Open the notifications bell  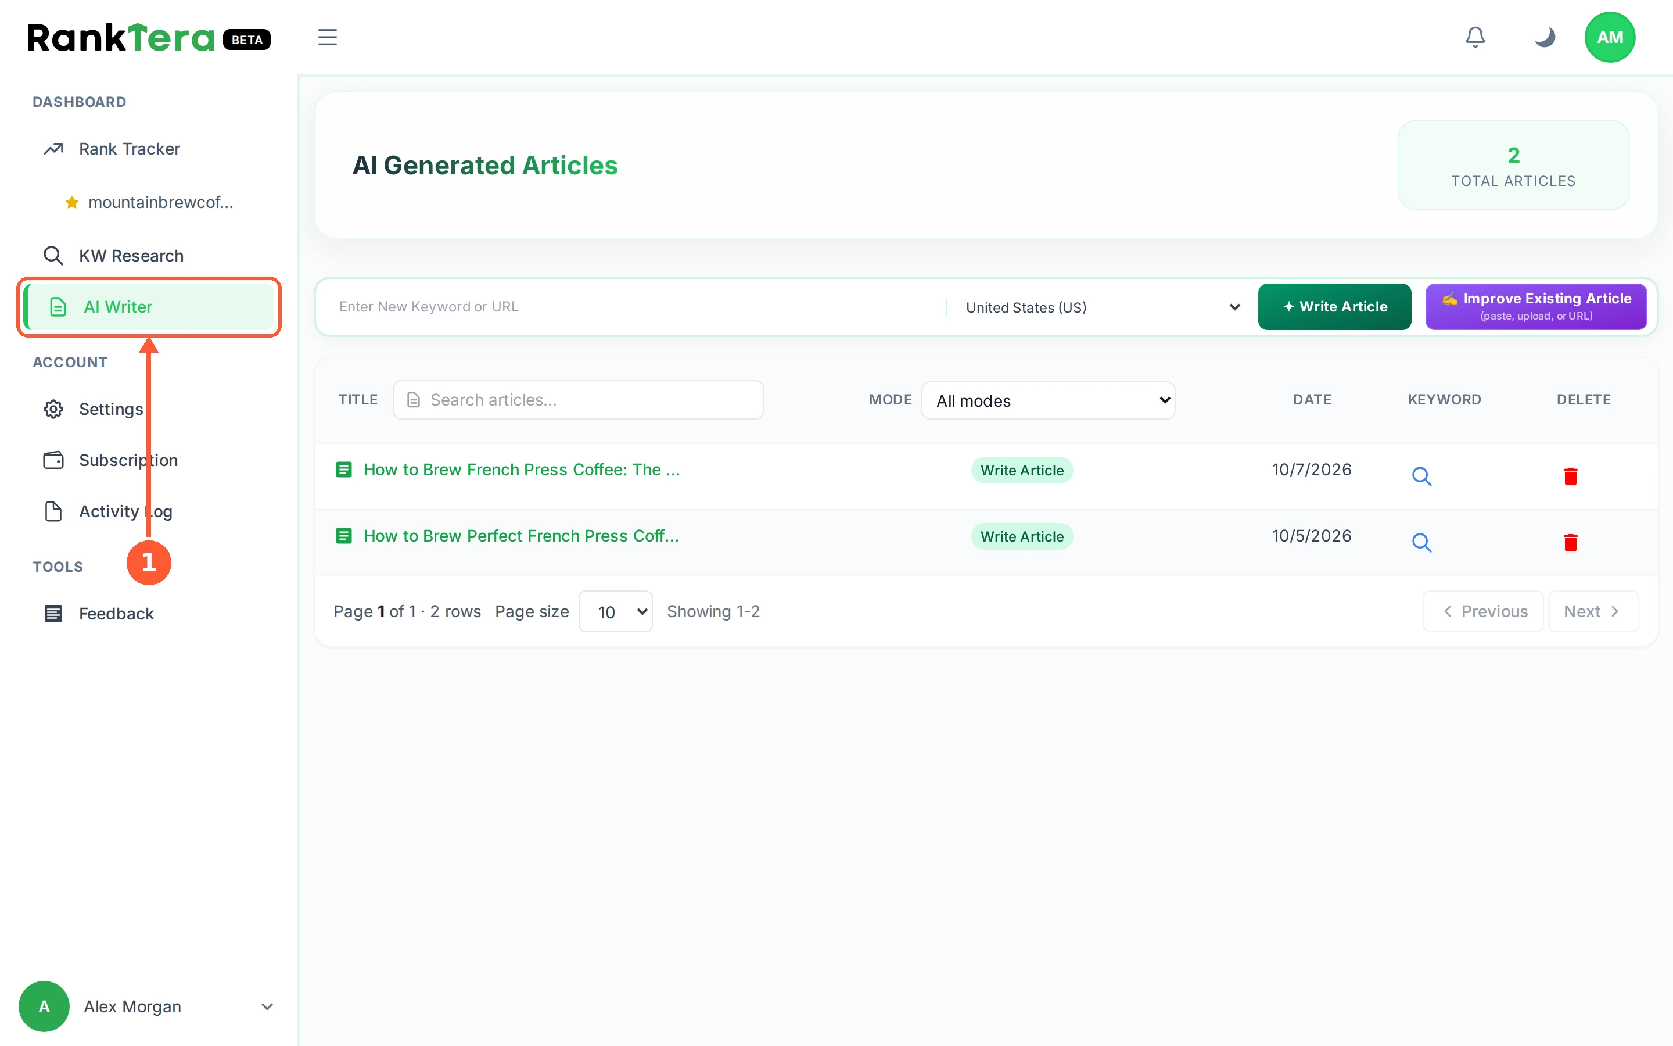[x=1474, y=37]
